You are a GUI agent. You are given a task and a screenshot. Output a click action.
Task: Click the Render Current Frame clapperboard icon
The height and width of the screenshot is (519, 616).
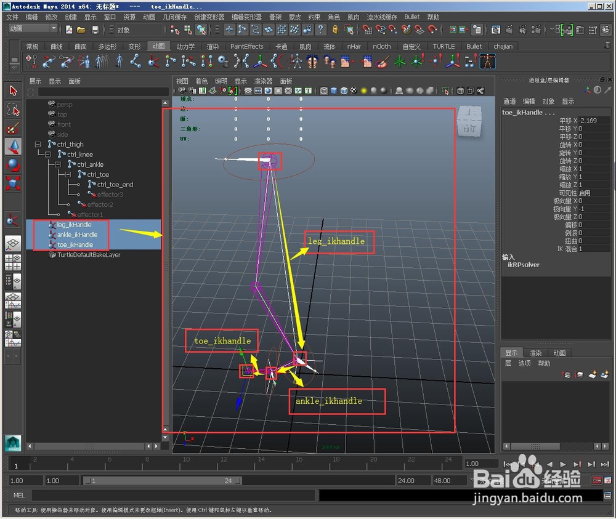(509, 30)
